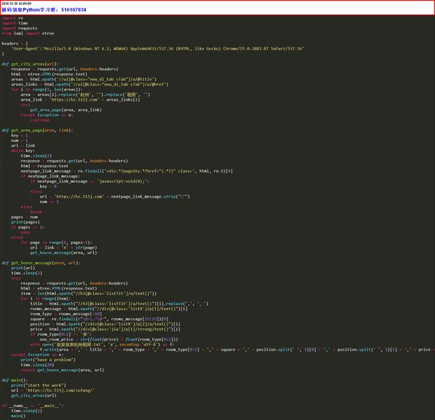
Task: Click the line 'import re'
Action: coord(12,18)
